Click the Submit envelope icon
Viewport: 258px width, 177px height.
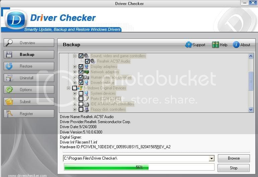point(9,101)
